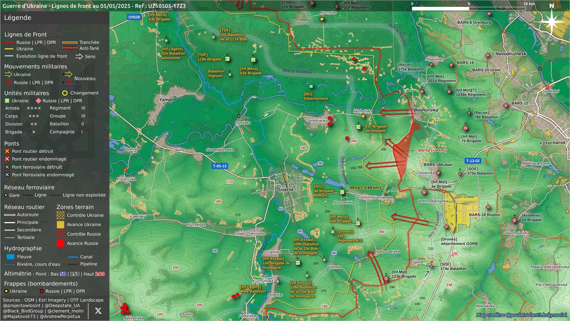This screenshot has height=321, width=570.
Task: Select the 7e Brigade diamond marker
Action: coord(465,128)
